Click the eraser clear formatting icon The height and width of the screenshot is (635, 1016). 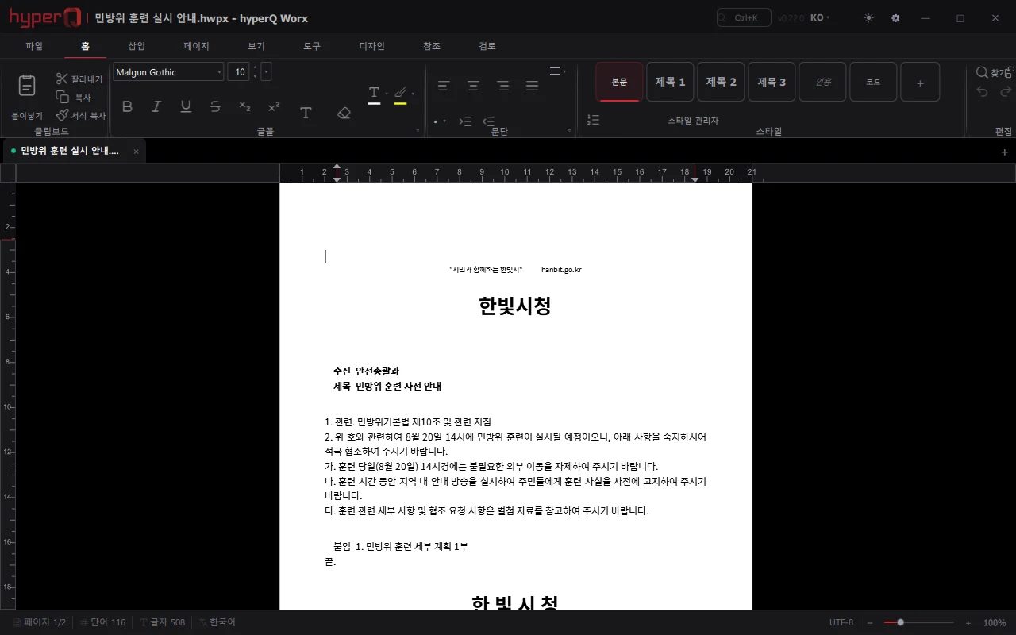click(344, 113)
